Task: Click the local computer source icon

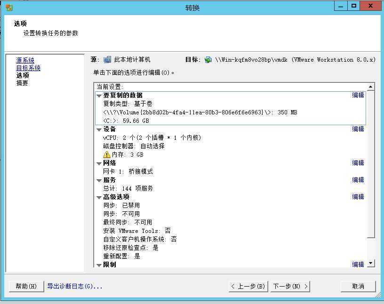Action: (x=107, y=59)
